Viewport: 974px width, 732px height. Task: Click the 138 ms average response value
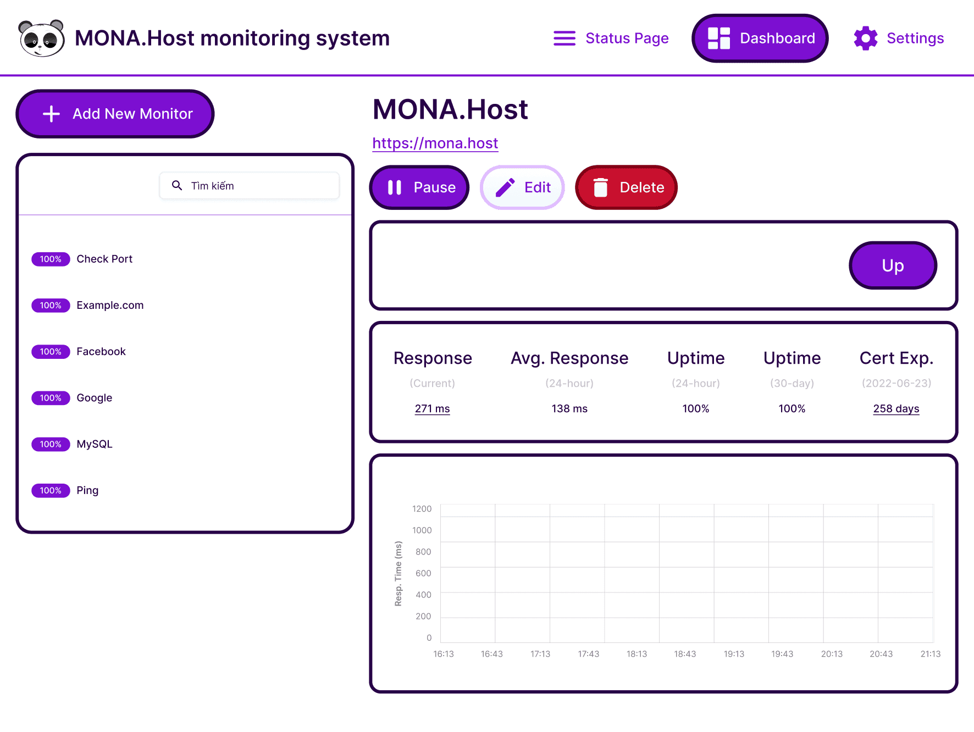click(x=569, y=408)
